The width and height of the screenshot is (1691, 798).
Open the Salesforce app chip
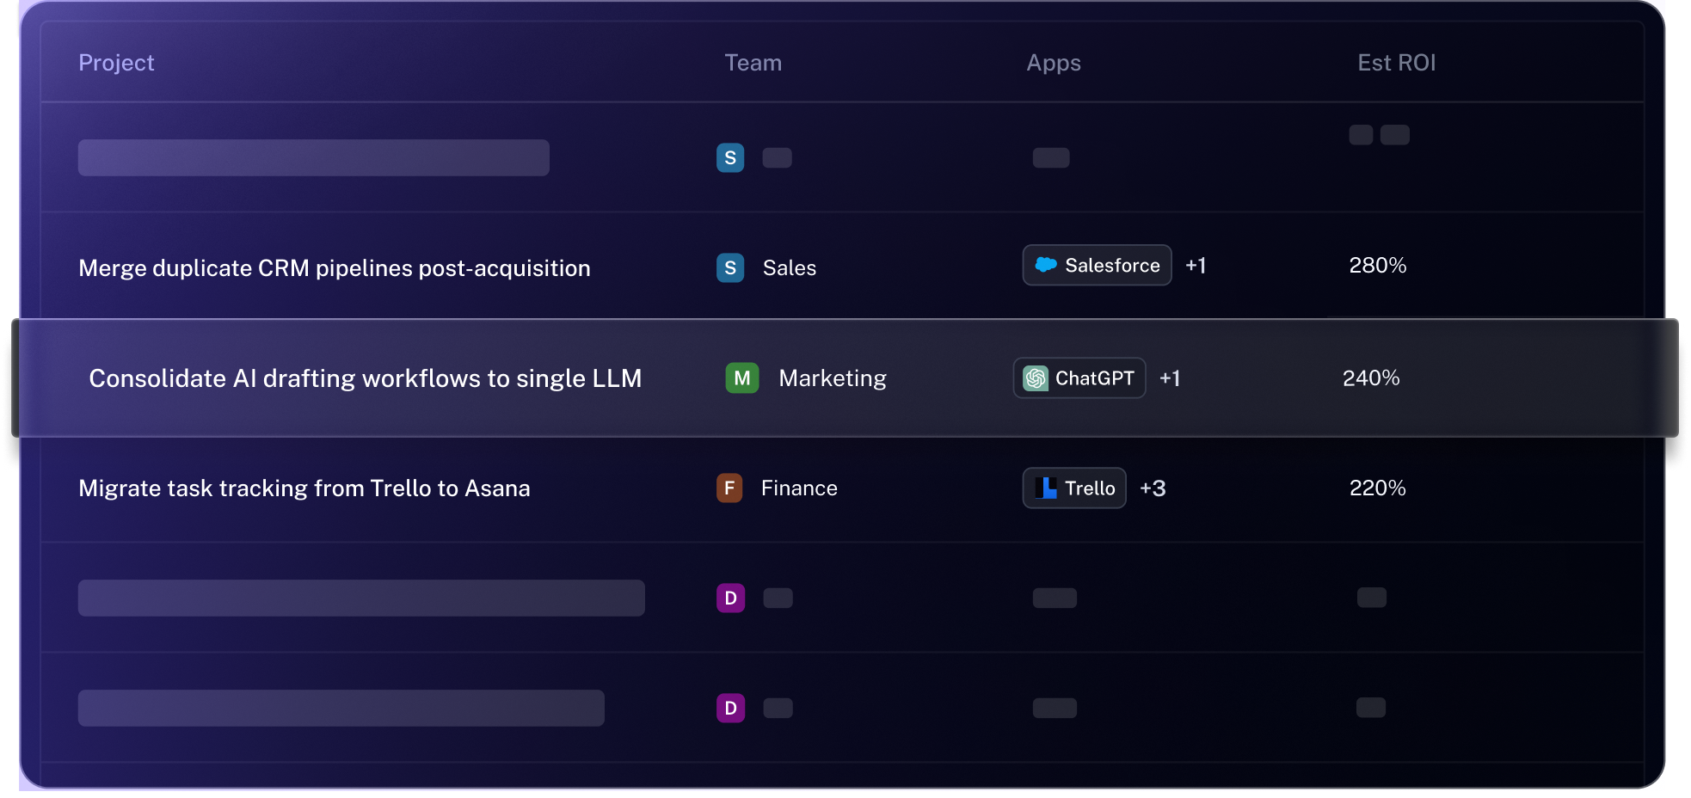point(1097,265)
